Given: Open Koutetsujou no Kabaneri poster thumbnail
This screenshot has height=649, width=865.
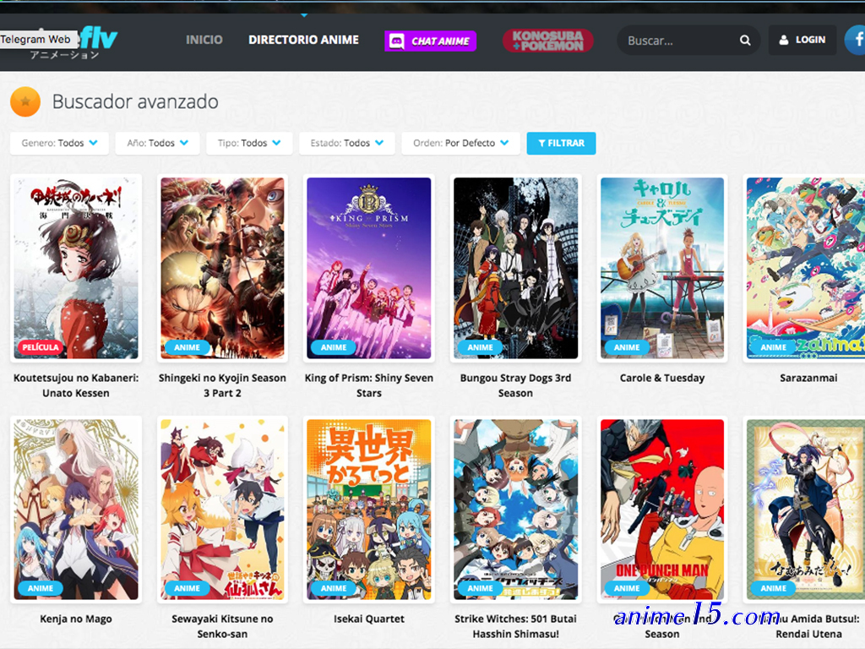Looking at the screenshot, I should coord(76,268).
